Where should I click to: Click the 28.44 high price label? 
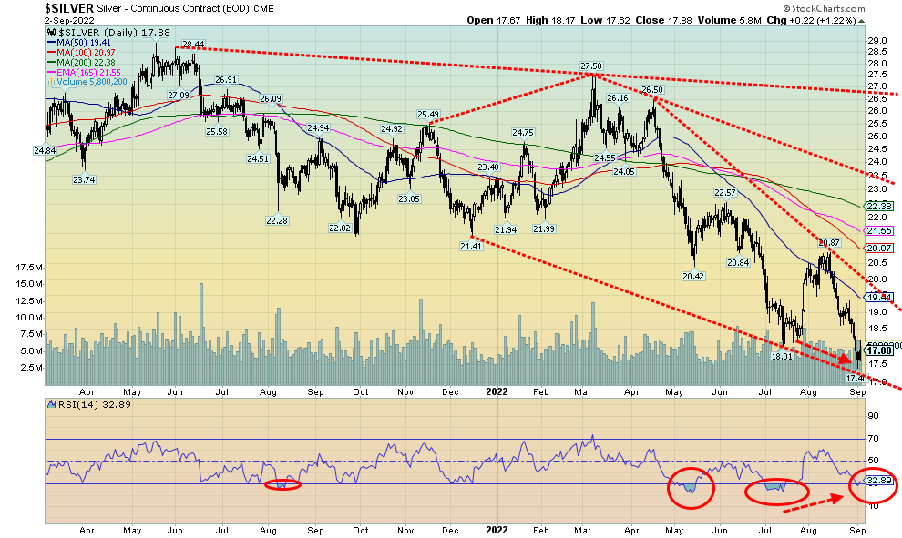coord(192,44)
